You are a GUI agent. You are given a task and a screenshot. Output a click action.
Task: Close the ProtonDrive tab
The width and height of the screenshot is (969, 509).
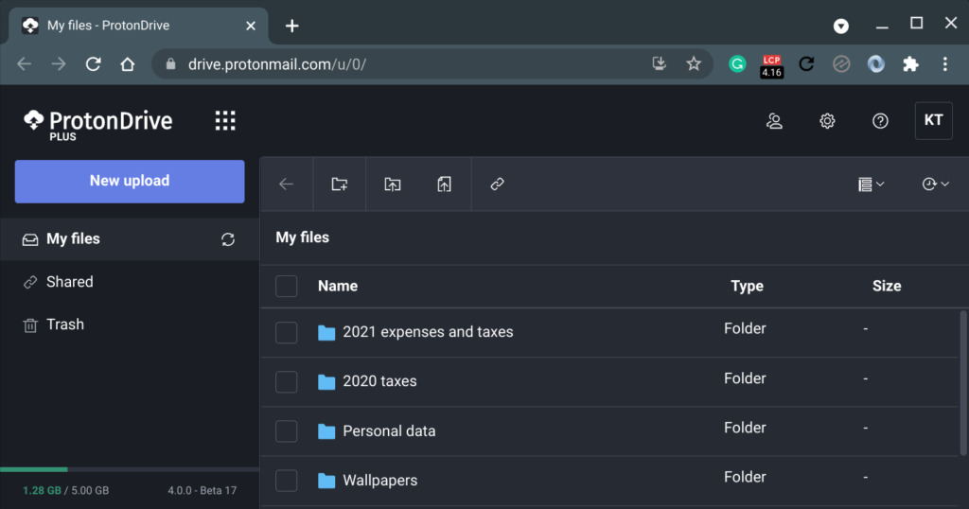point(250,26)
